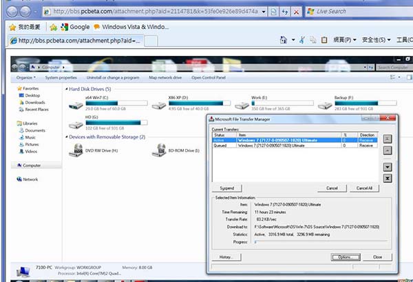Viewport: 413px width, 282px height.
Task: Expand the address bar history dropdown arrow
Action: click(x=264, y=12)
